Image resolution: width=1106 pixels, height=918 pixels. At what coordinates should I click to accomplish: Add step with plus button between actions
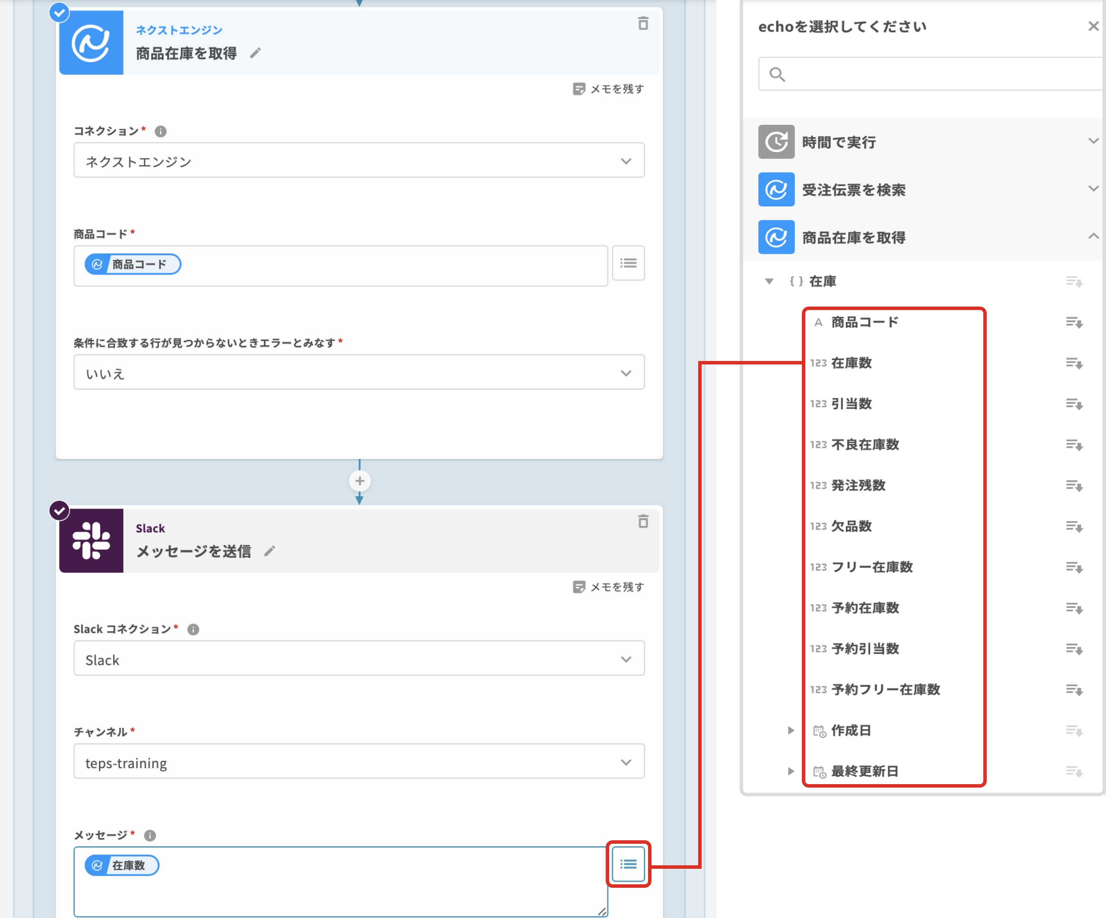click(360, 481)
